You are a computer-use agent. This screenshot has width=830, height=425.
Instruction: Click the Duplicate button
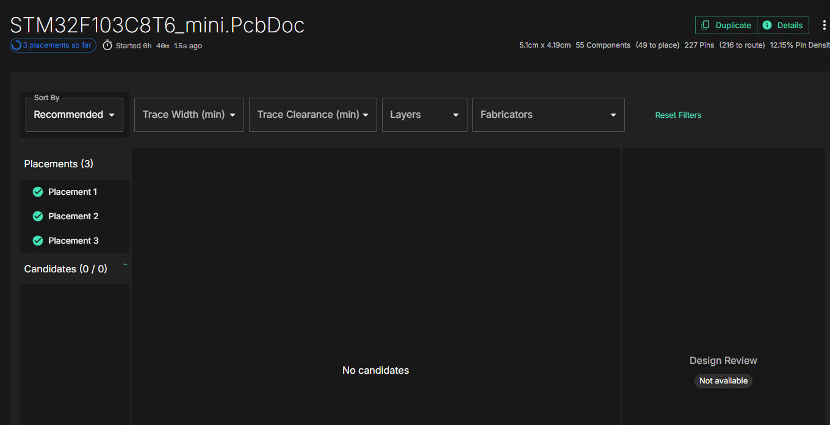726,25
